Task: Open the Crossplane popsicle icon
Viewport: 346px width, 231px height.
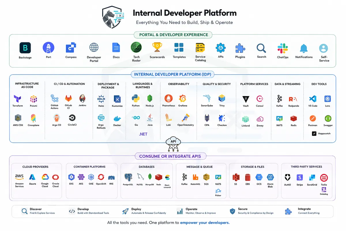Action: (x=34, y=118)
